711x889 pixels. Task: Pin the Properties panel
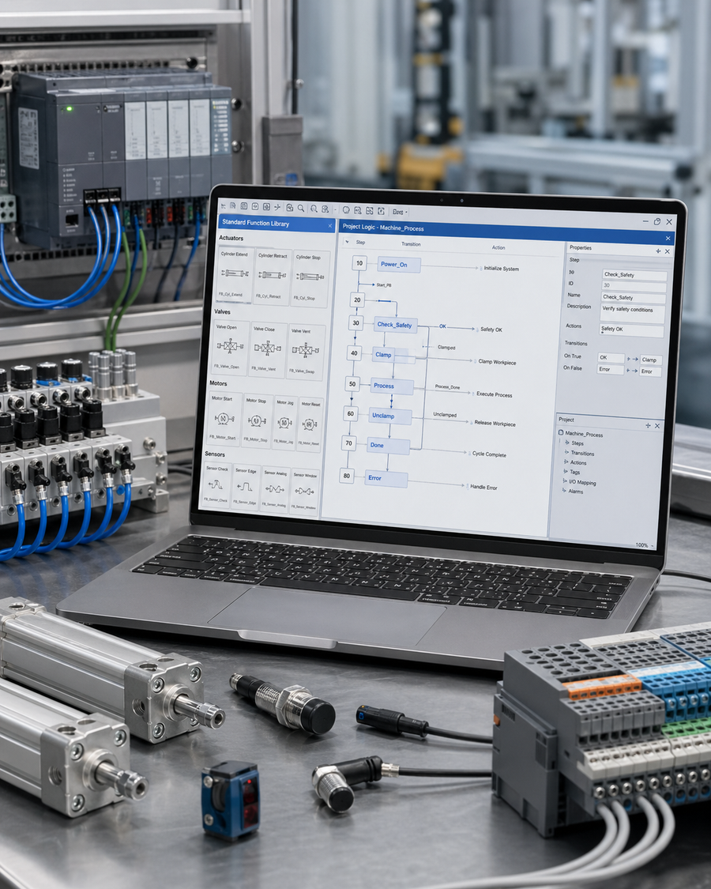pyautogui.click(x=658, y=251)
